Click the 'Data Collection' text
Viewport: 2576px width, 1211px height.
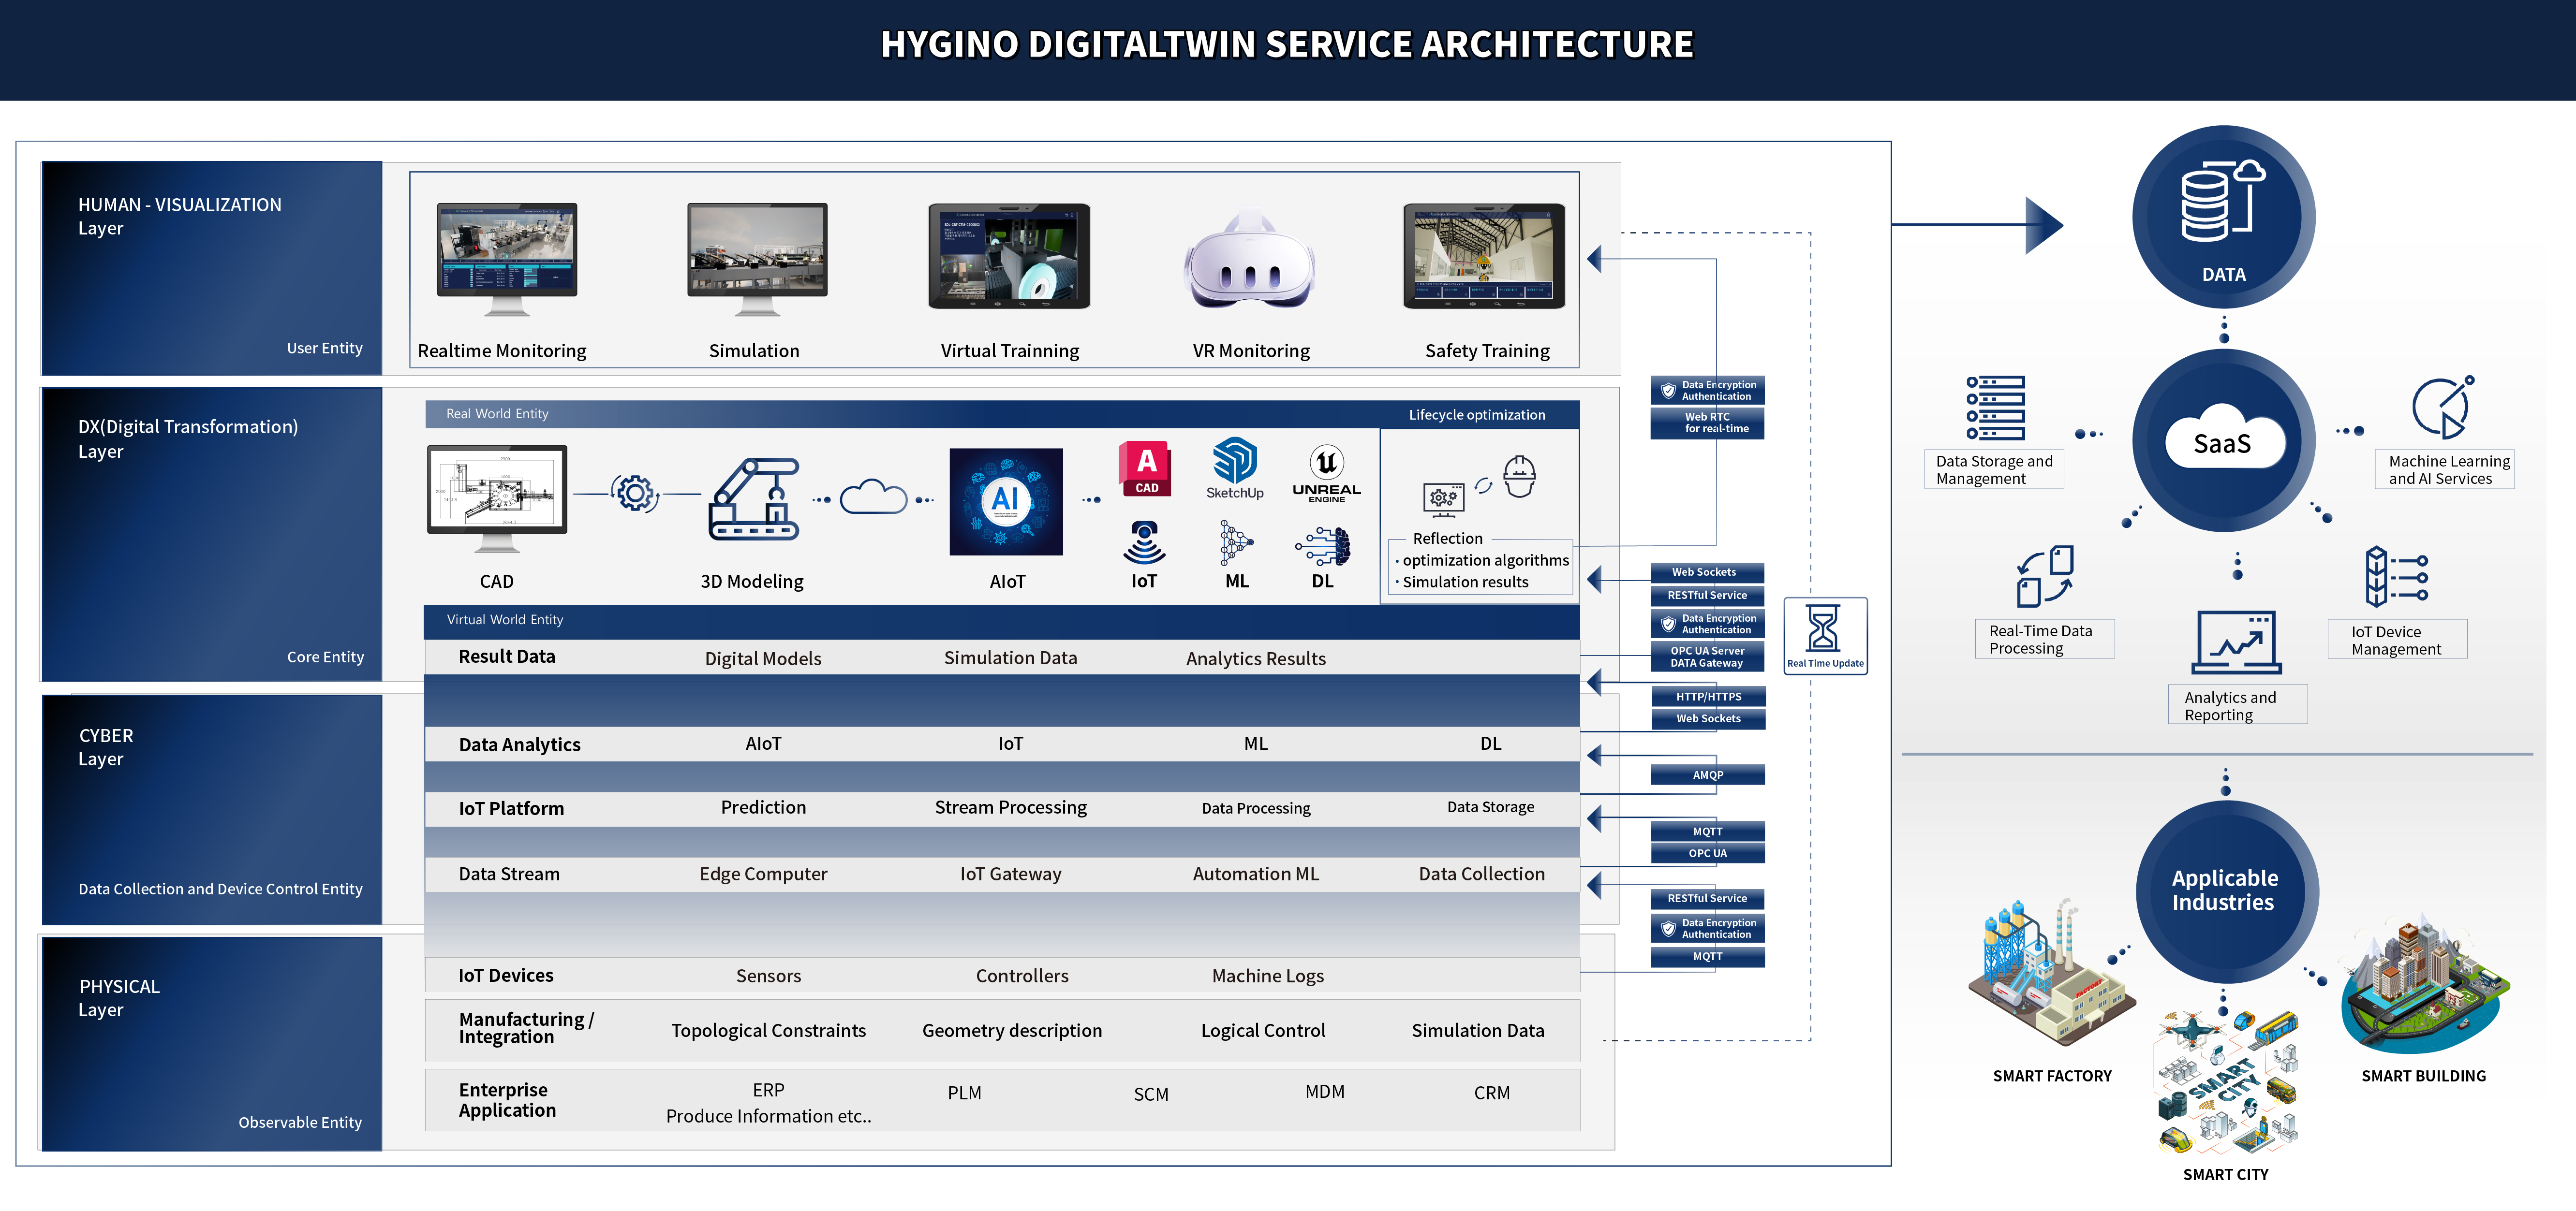(x=1481, y=874)
